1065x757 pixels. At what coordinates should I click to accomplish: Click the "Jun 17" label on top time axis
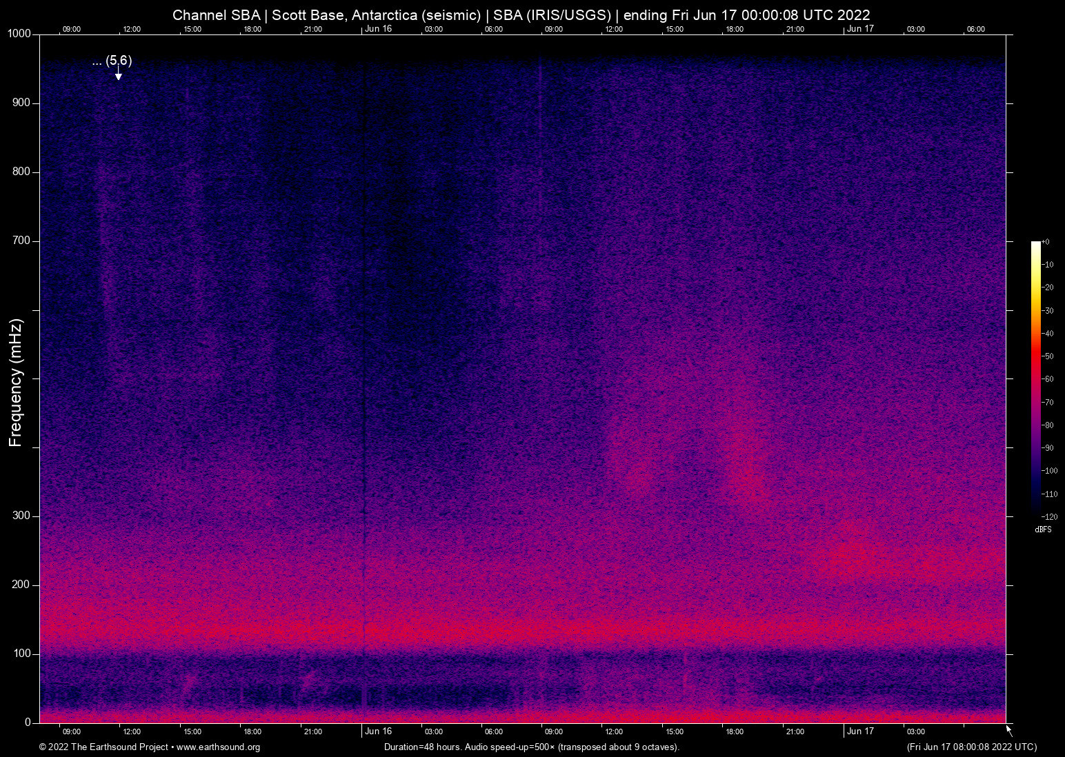[860, 29]
